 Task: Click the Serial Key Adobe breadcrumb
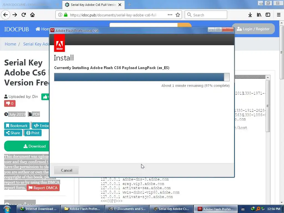(36, 44)
